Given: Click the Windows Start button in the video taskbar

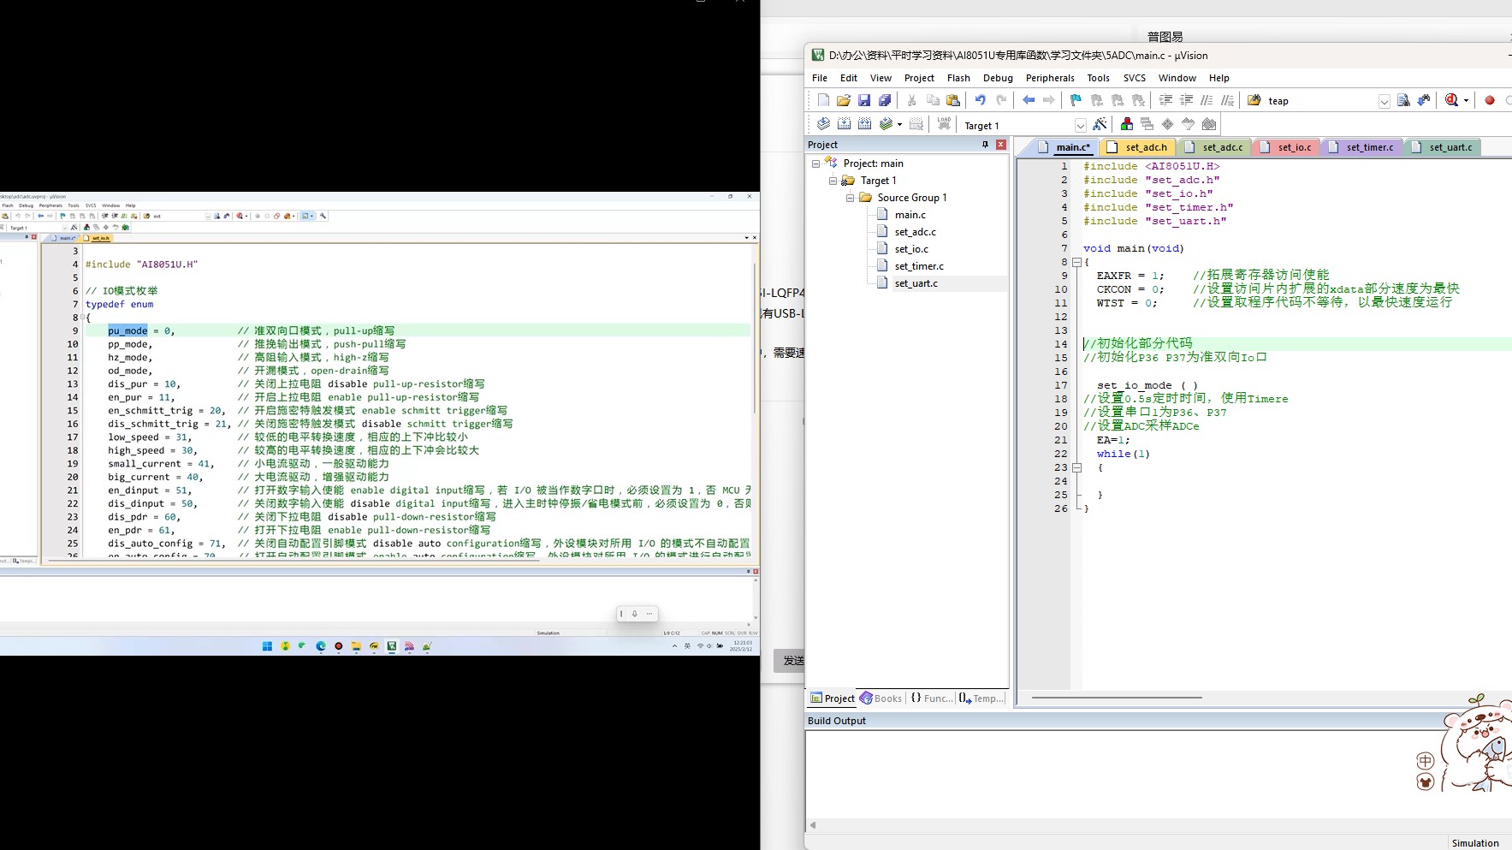Looking at the screenshot, I should pos(267,646).
